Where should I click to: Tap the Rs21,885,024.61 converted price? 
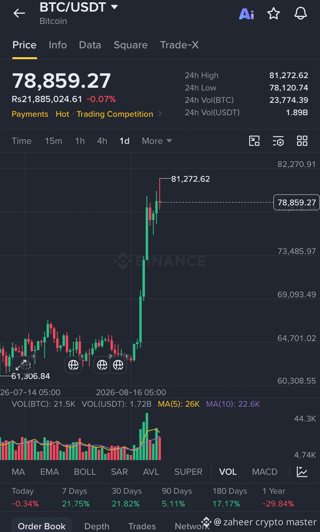click(47, 99)
